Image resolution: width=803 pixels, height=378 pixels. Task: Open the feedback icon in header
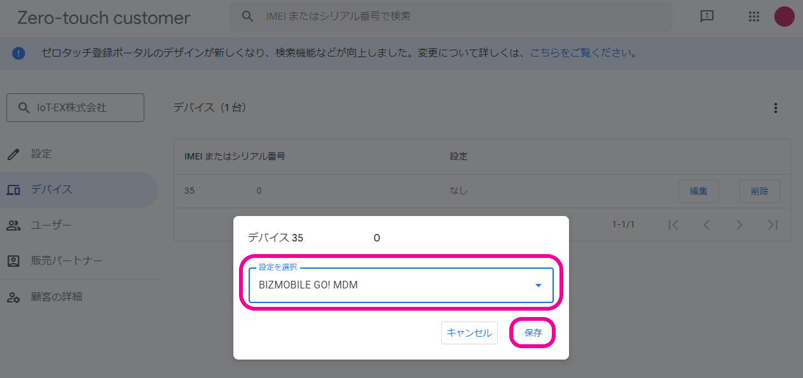click(x=707, y=17)
